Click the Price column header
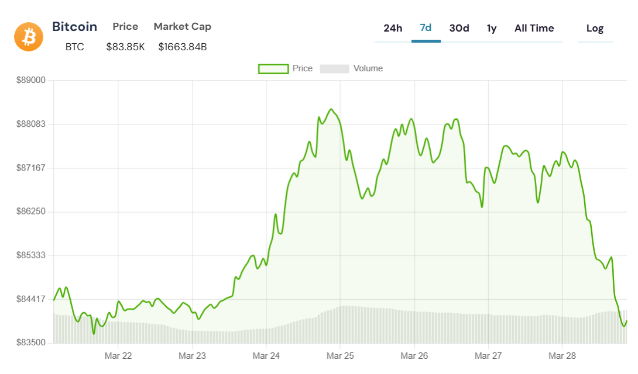 [125, 27]
